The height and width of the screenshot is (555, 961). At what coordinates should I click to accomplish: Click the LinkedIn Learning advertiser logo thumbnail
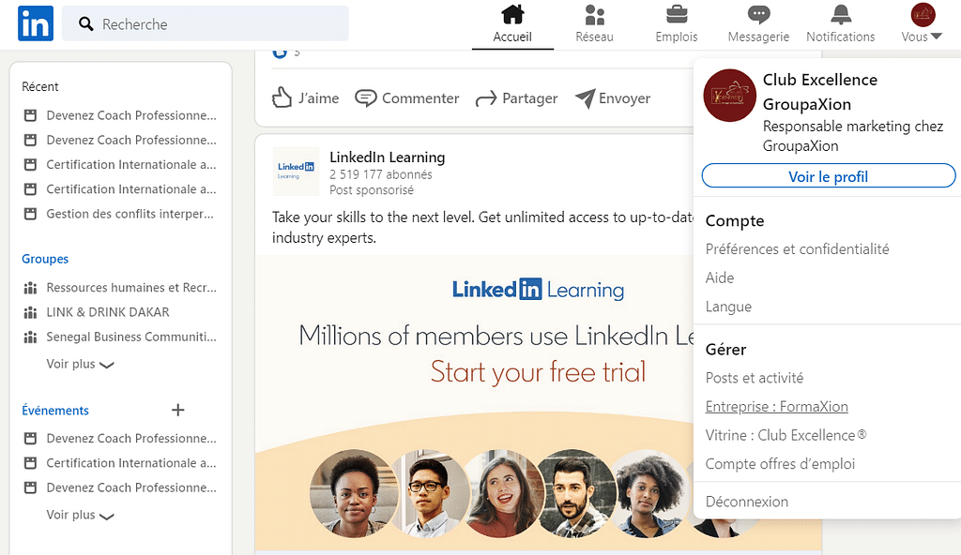(296, 170)
